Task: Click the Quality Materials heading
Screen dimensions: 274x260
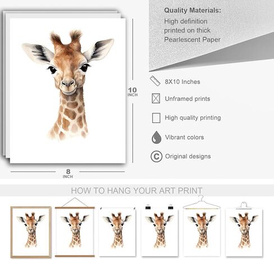Action: pyautogui.click(x=193, y=10)
